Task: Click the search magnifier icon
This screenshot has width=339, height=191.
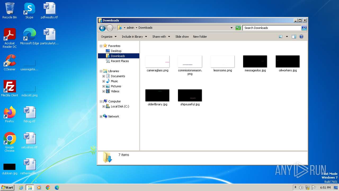Action: pyautogui.click(x=304, y=28)
